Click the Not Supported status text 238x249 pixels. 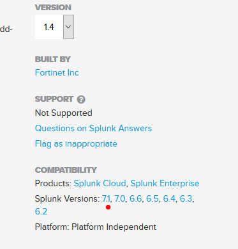pyautogui.click(x=64, y=113)
